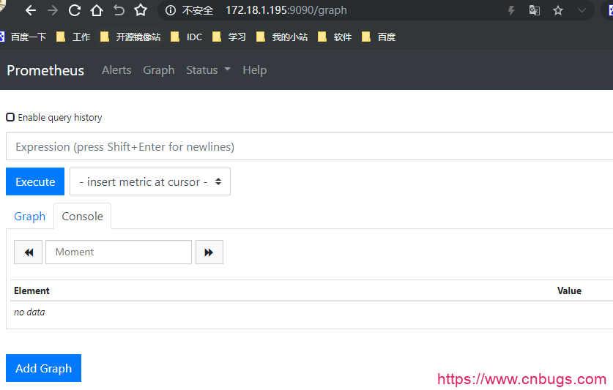This screenshot has height=390, width=613.
Task: Step moment backward with rewind icon
Action: pos(29,252)
